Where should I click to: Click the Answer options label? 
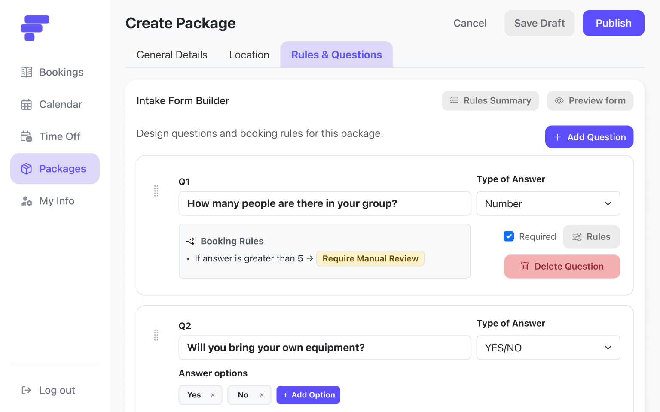[213, 373]
